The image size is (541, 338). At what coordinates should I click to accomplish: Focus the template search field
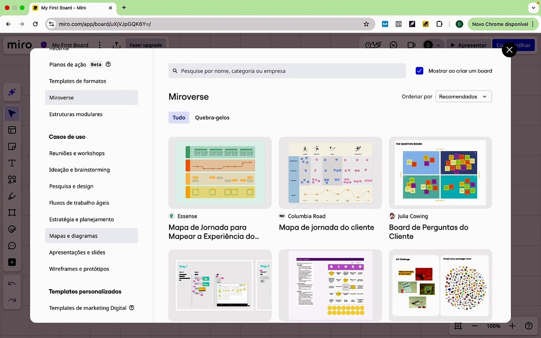pos(287,71)
